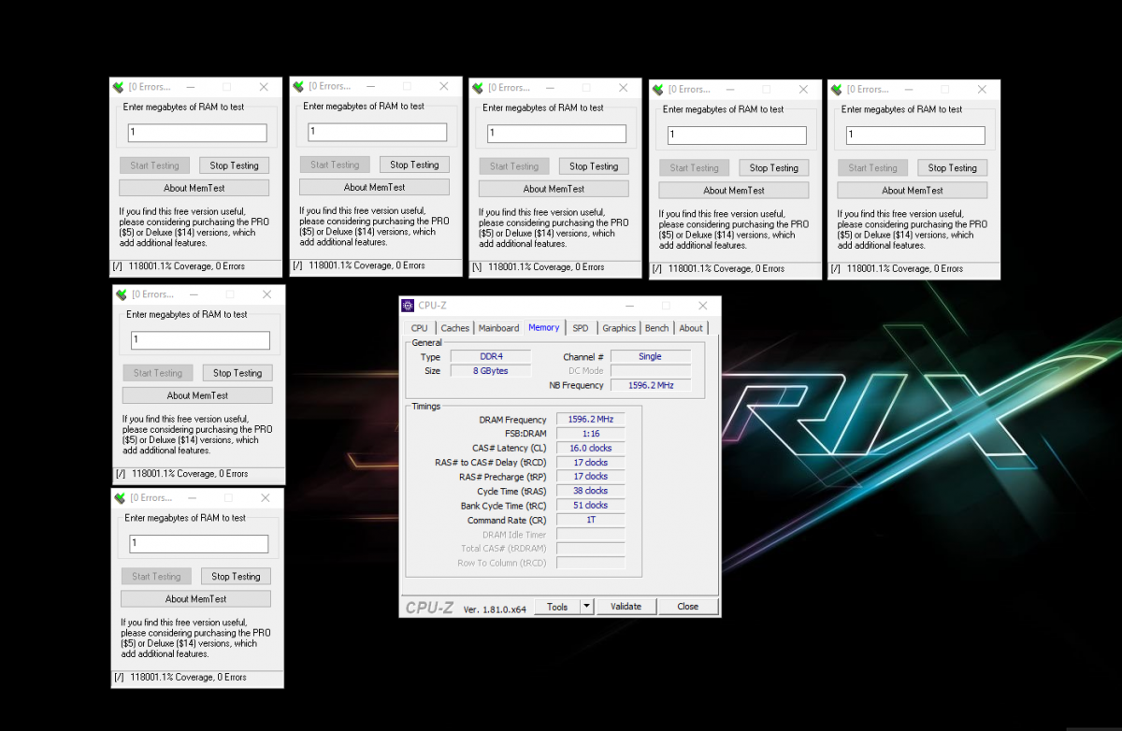Focus the megabytes input in the bottom-left MemTest window
The image size is (1122, 731).
pyautogui.click(x=199, y=544)
